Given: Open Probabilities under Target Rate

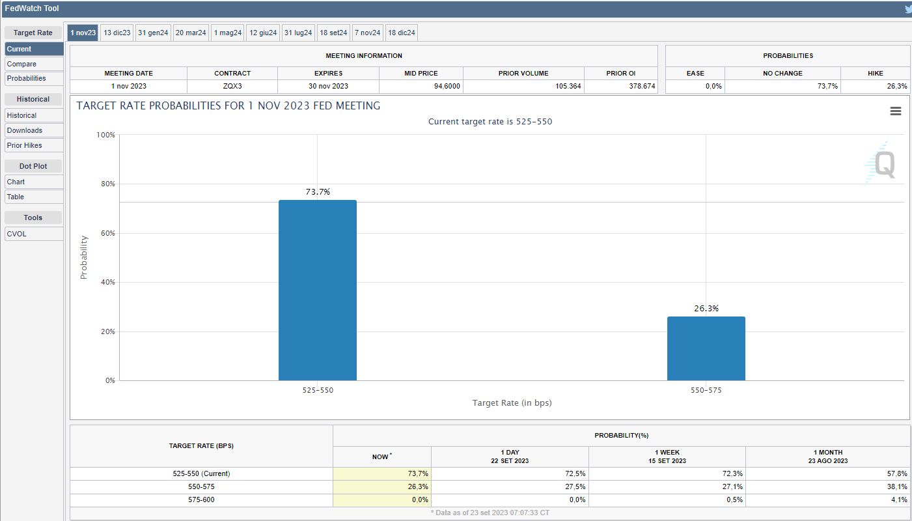Looking at the screenshot, I should [34, 78].
